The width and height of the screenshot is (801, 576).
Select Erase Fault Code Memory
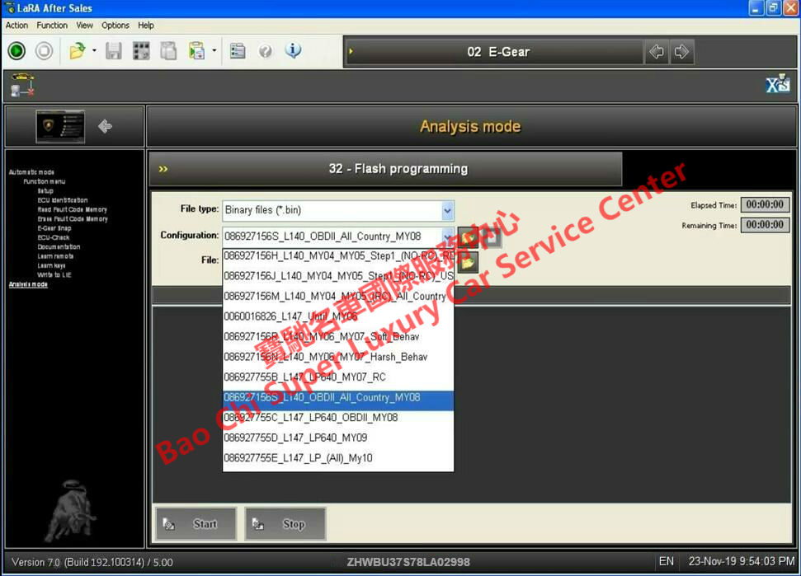coord(73,219)
